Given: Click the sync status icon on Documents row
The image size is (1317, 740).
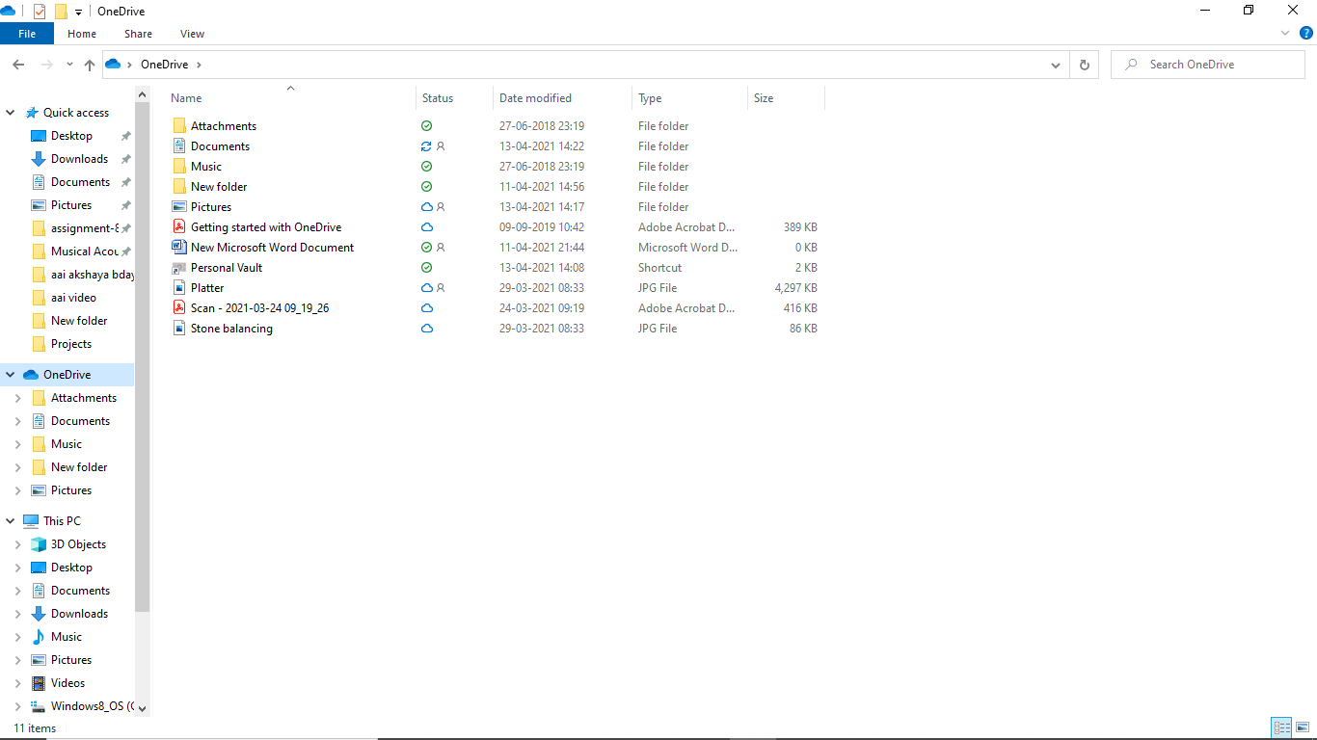Looking at the screenshot, I should point(426,146).
